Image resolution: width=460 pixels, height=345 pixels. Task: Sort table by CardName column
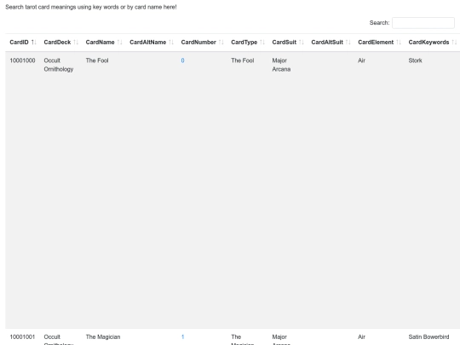(104, 43)
